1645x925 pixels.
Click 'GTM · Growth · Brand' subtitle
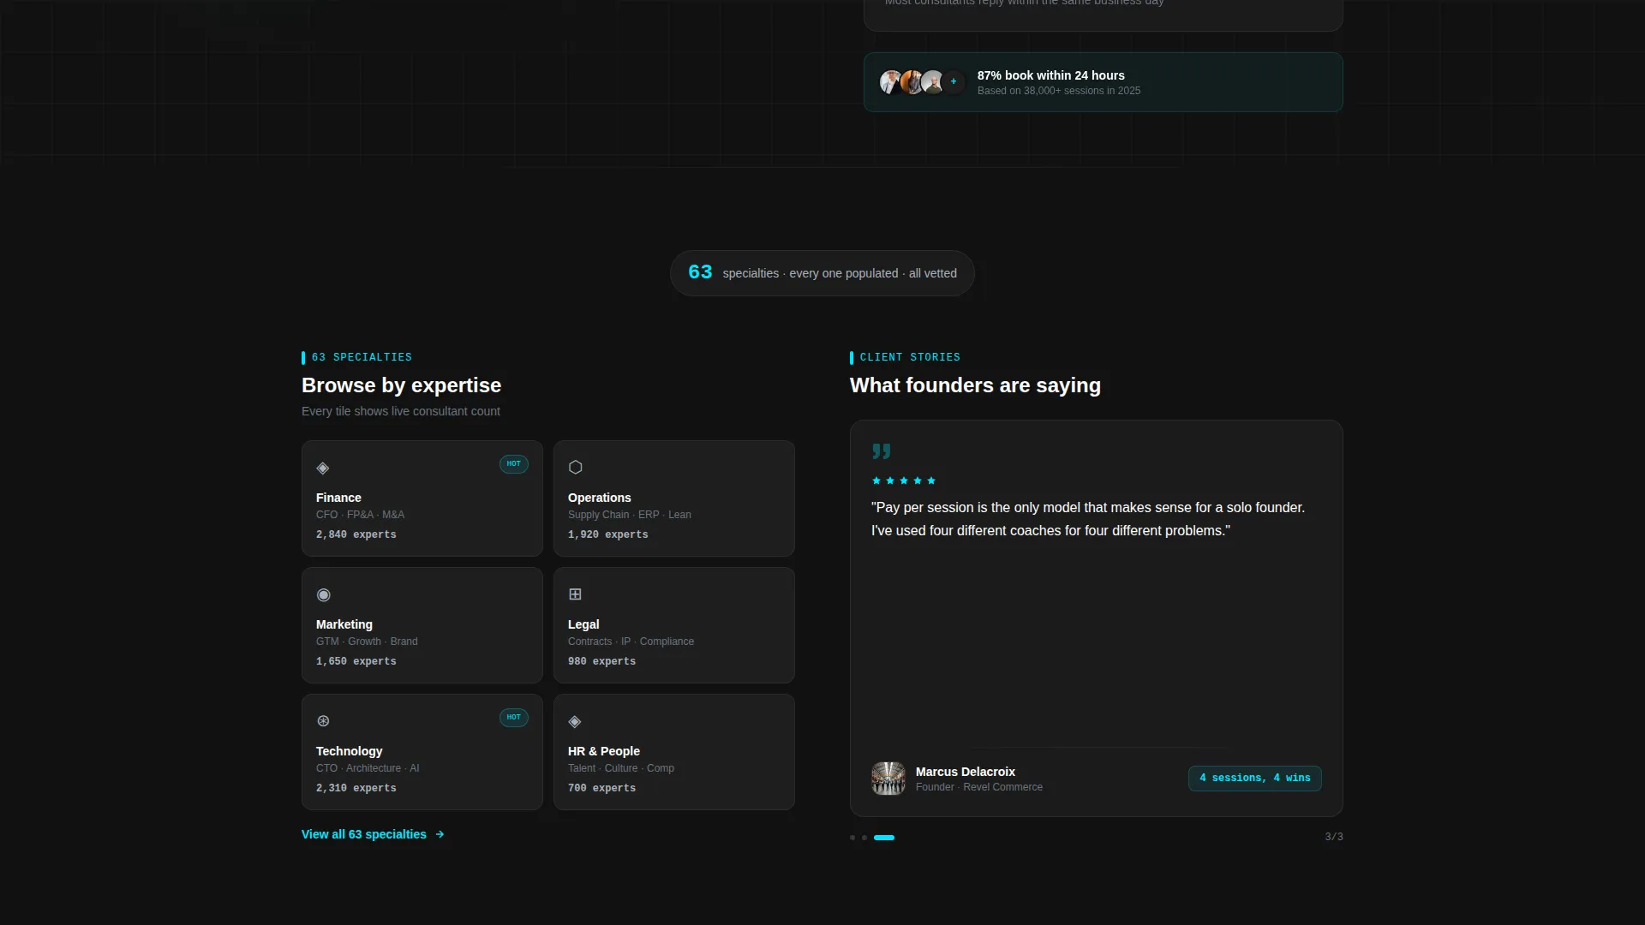pos(367,642)
